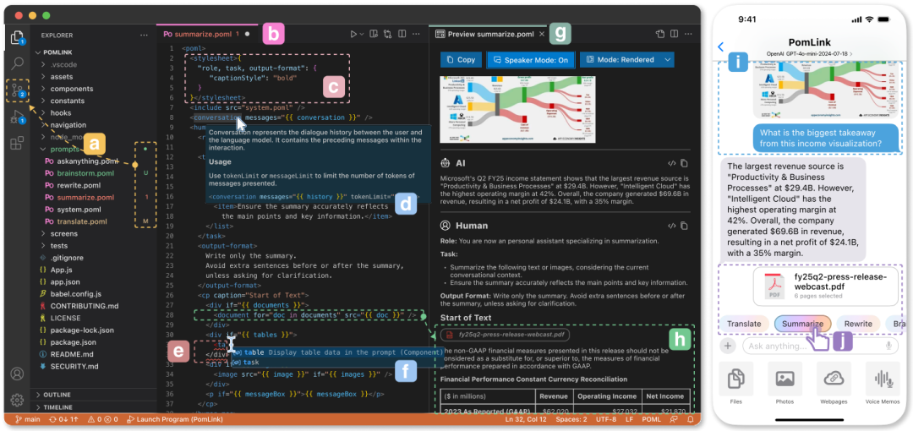Open the run button dropdown arrow

362,35
